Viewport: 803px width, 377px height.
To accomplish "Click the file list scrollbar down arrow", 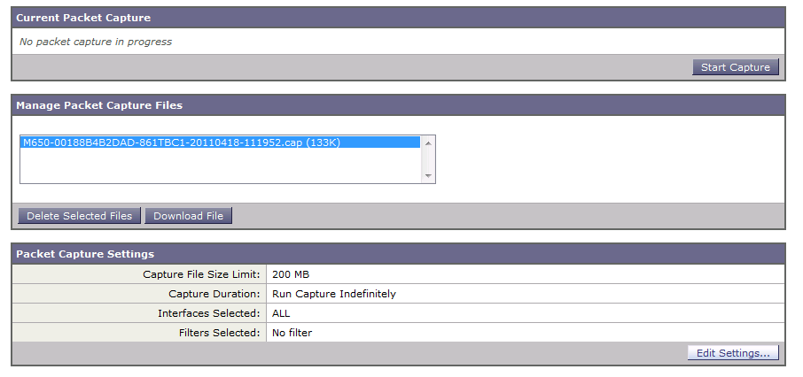I will coord(428,176).
